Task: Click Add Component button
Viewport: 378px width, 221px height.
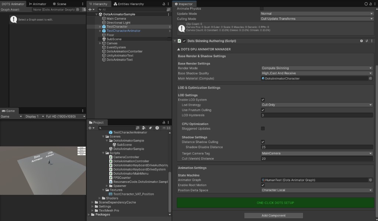Action: click(x=274, y=215)
